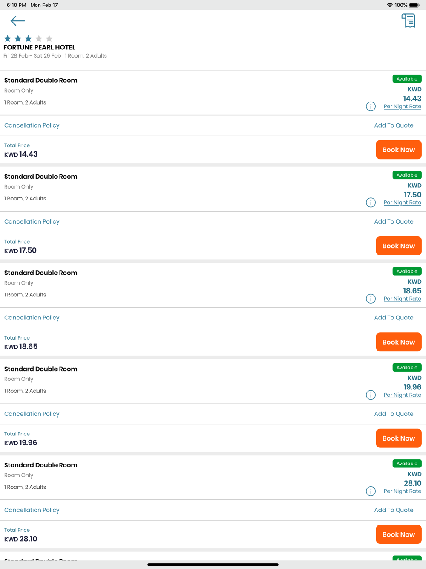
Task: Open Per Night Rate for KWD 19.96
Action: coord(402,395)
